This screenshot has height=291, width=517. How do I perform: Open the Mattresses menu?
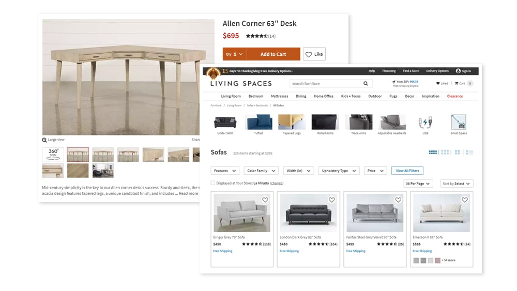point(280,96)
